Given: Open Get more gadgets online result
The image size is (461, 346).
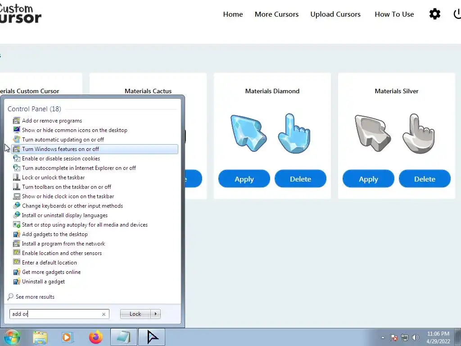Looking at the screenshot, I should click(x=95, y=272).
